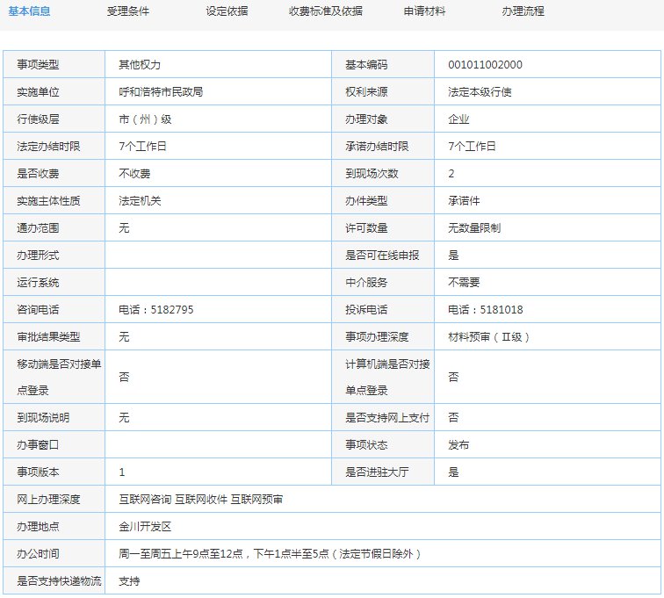The image size is (664, 598).
Task: Click the 是否支持快递物流 row label
Action: [59, 581]
